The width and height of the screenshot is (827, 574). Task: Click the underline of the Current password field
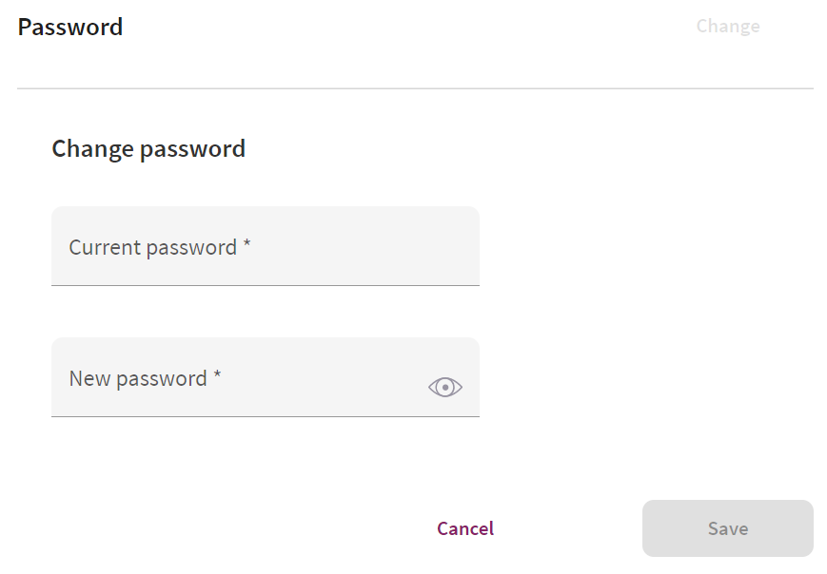pos(266,285)
